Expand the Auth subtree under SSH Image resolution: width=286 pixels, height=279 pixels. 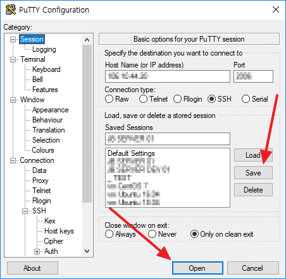pos(37,251)
